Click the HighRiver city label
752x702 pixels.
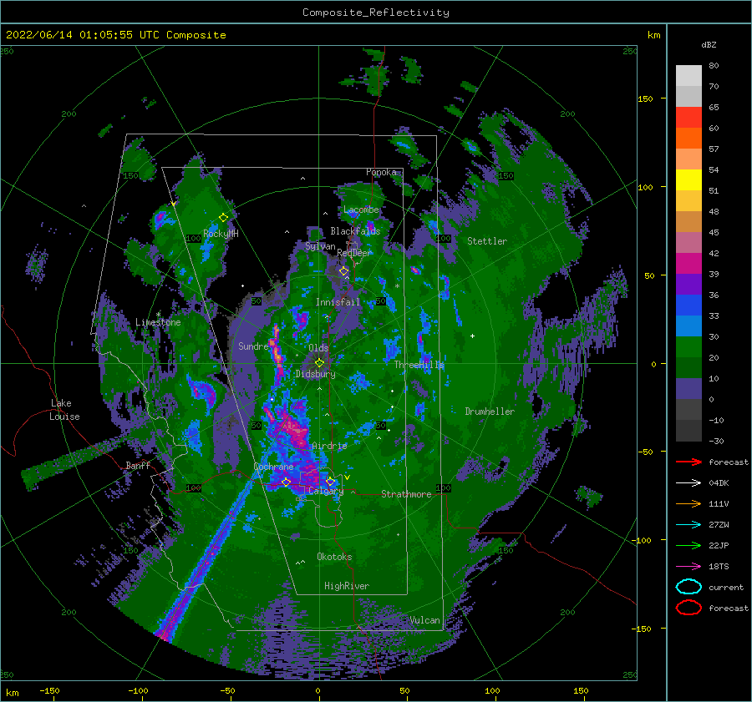pyautogui.click(x=347, y=586)
